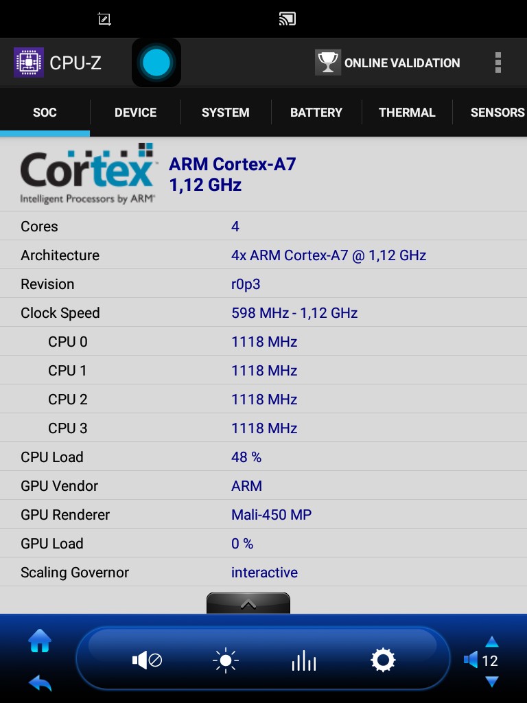Screen dimensions: 527x703
Task: Raise volume with the up arrow
Action: point(492,642)
